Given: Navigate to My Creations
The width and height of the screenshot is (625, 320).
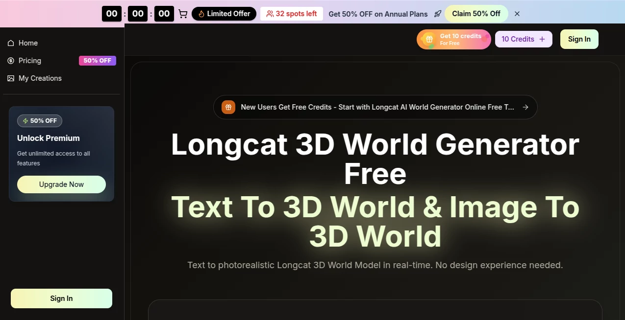Looking at the screenshot, I should 40,78.
